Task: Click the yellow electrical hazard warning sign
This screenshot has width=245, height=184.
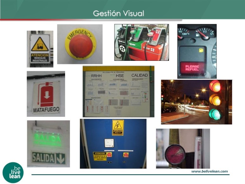Action: click(x=118, y=127)
